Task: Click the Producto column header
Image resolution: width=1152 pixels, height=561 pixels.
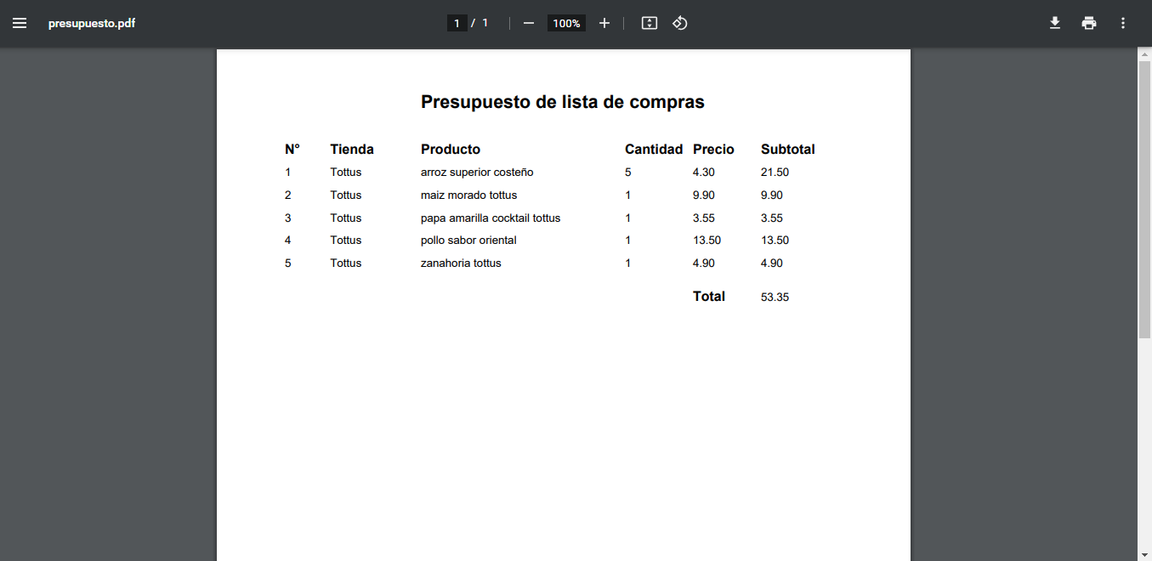Action: [451, 149]
